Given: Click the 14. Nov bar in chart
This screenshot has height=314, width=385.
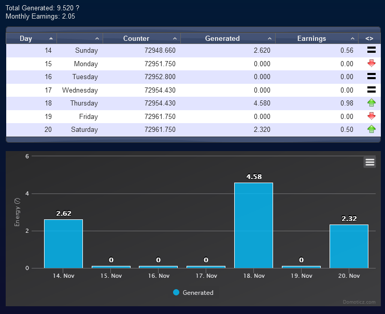Looking at the screenshot, I should point(63,244).
